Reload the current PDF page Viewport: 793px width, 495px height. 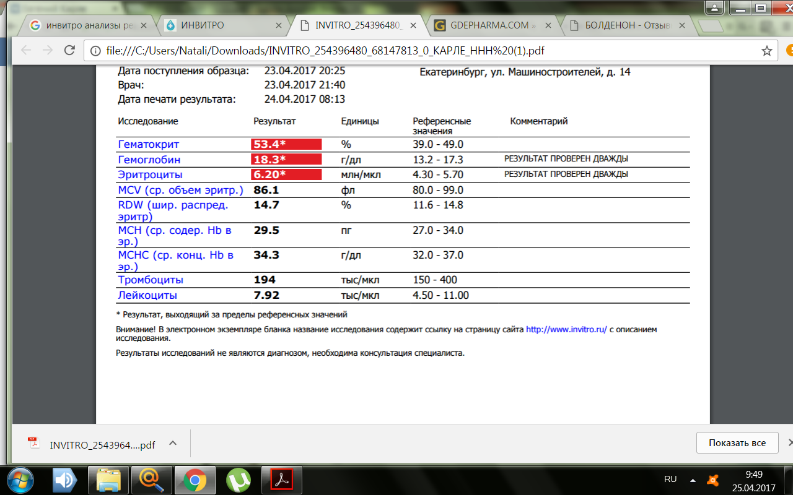[70, 51]
